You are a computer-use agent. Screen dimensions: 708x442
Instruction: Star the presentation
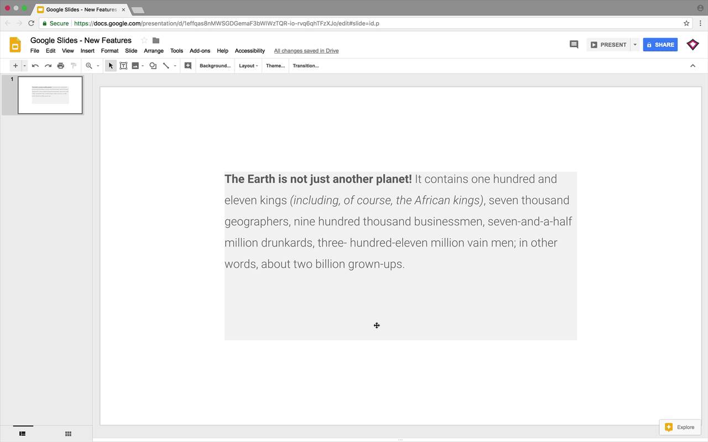[144, 40]
